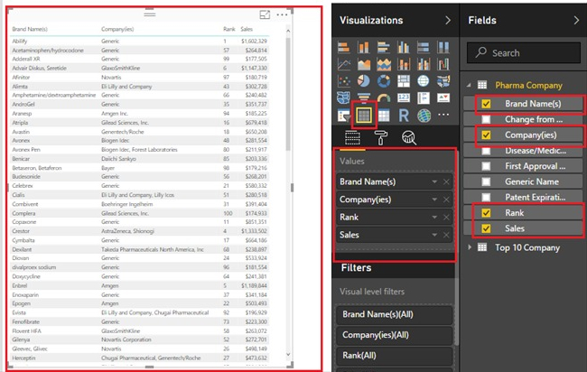Select the globe map visualization
The width and height of the screenshot is (587, 372).
click(423, 81)
